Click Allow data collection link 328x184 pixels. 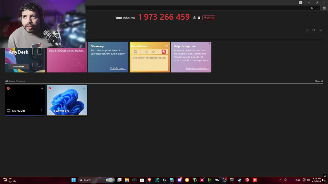197,68
